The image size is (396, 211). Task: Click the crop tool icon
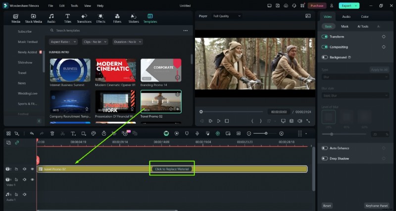point(84,133)
